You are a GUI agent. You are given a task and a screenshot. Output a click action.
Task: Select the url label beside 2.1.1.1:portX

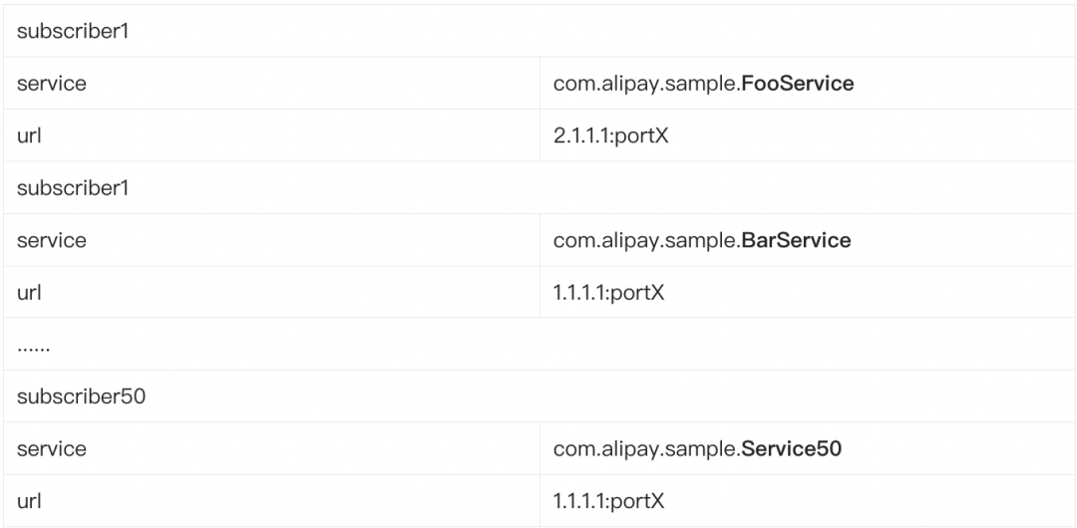pyautogui.click(x=29, y=135)
